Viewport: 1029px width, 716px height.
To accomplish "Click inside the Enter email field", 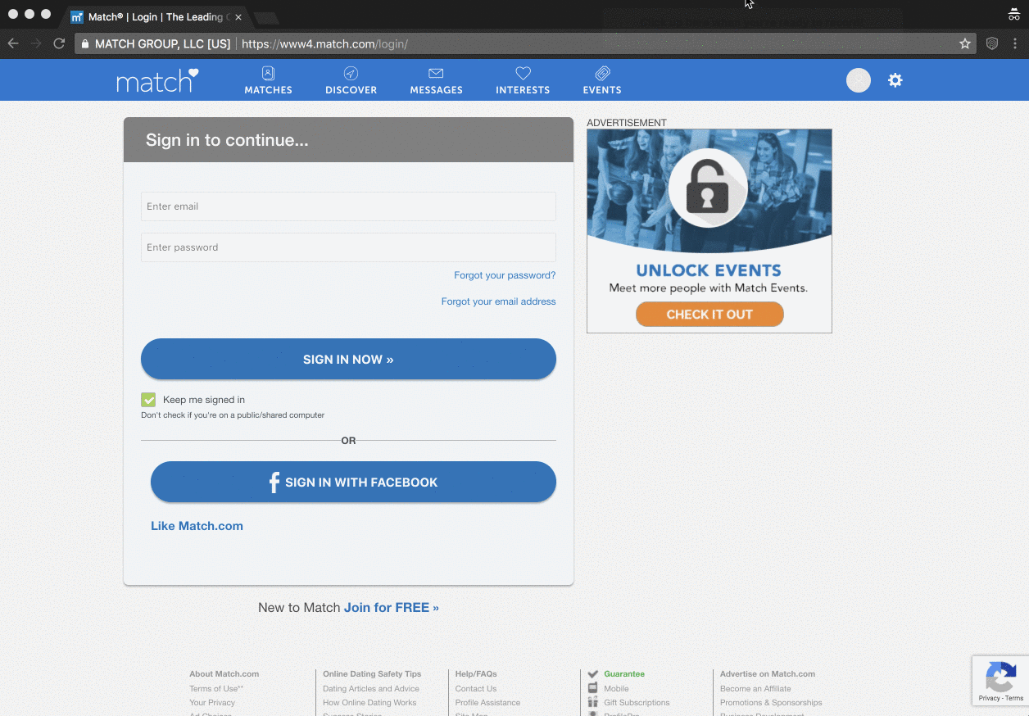I will pyautogui.click(x=348, y=206).
